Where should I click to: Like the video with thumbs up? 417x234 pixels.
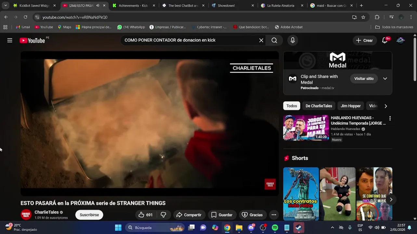pos(145,215)
